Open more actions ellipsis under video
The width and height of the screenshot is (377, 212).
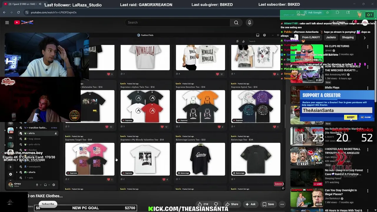coord(282,204)
